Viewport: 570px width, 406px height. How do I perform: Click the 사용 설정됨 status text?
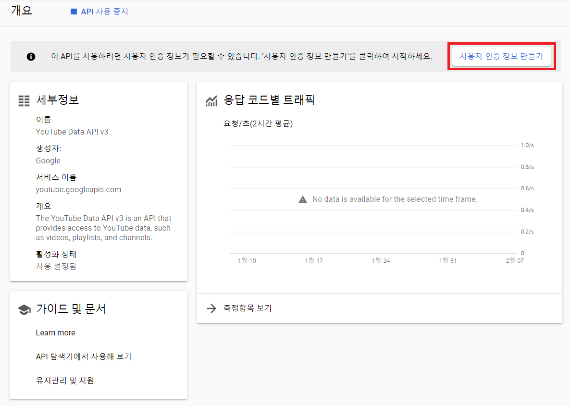pos(56,266)
